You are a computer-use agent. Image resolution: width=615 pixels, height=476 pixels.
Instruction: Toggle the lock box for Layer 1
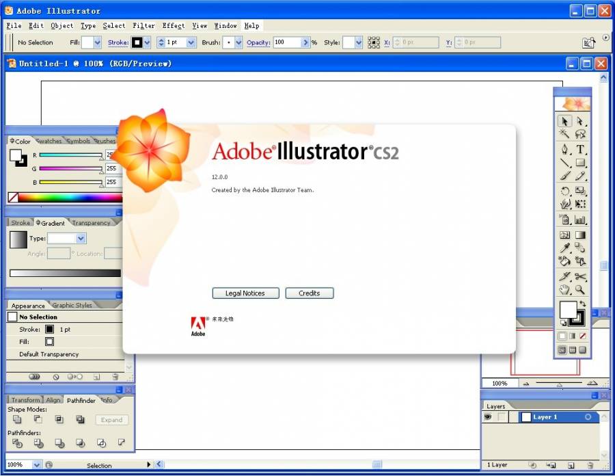pyautogui.click(x=502, y=417)
